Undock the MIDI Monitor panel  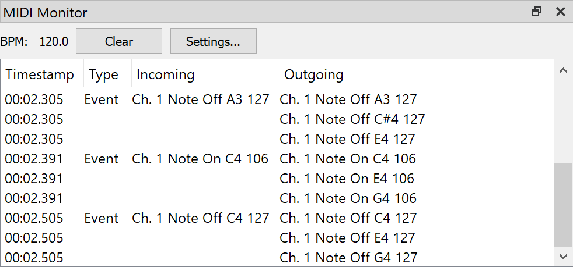(536, 12)
